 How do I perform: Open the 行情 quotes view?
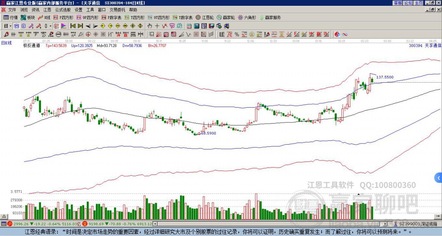click(x=11, y=17)
